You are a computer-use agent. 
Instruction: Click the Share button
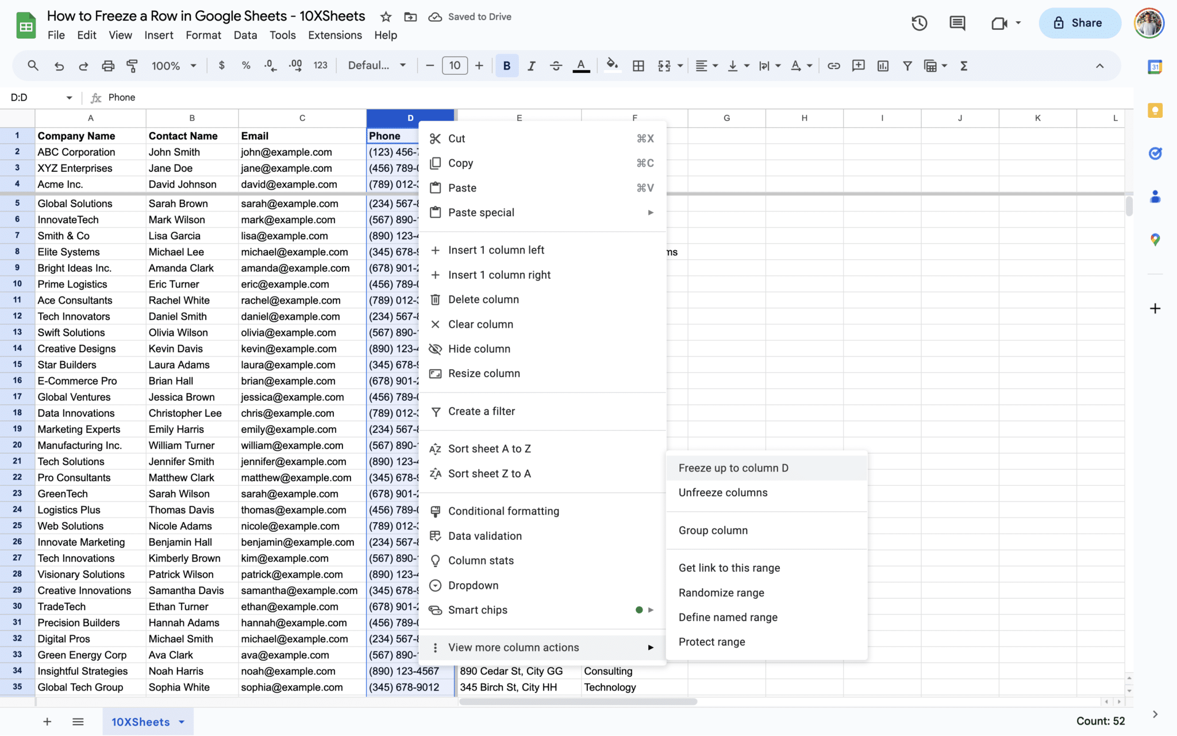pyautogui.click(x=1079, y=23)
